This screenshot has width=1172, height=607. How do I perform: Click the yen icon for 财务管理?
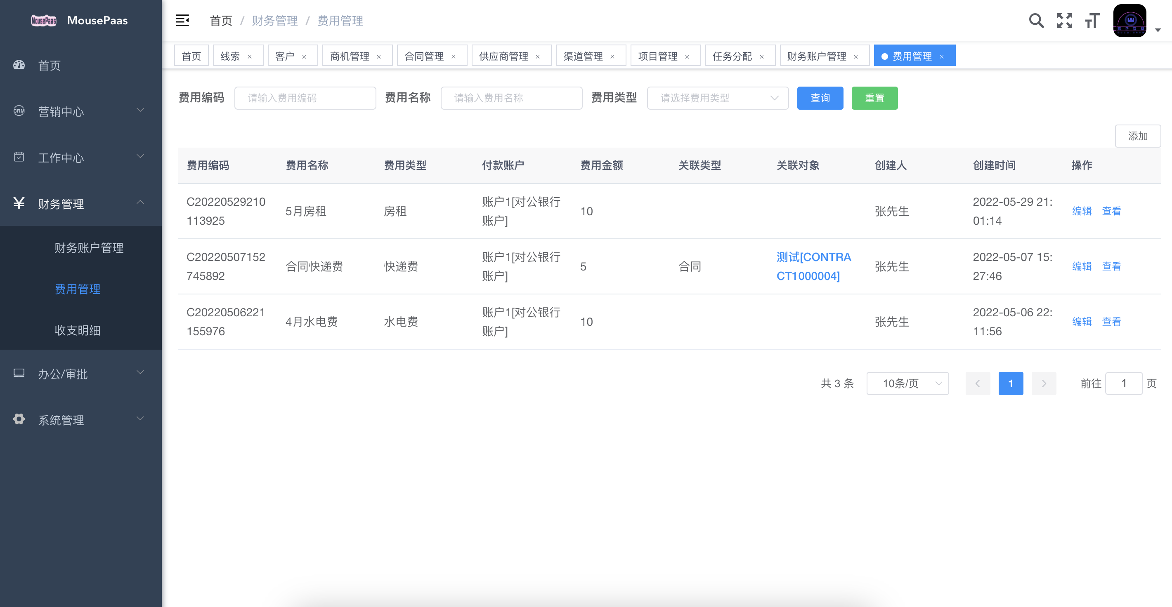tap(19, 203)
